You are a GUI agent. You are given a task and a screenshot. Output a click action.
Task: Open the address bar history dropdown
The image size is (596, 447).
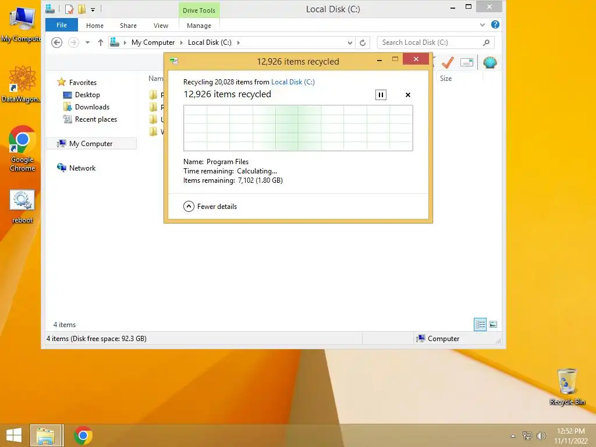coord(350,42)
